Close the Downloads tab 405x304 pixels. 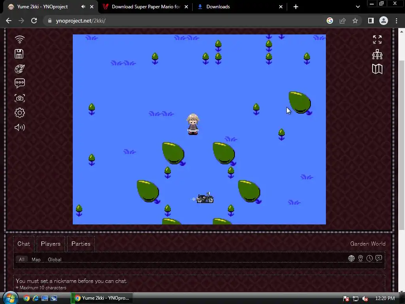(x=281, y=7)
